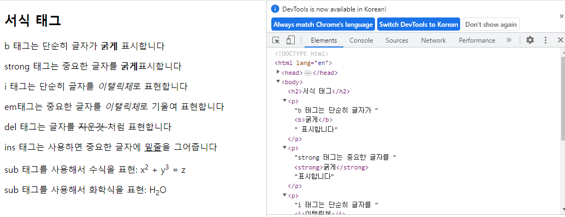Show more DevTools tabs chevron
The height and width of the screenshot is (217, 565).
[x=509, y=40]
